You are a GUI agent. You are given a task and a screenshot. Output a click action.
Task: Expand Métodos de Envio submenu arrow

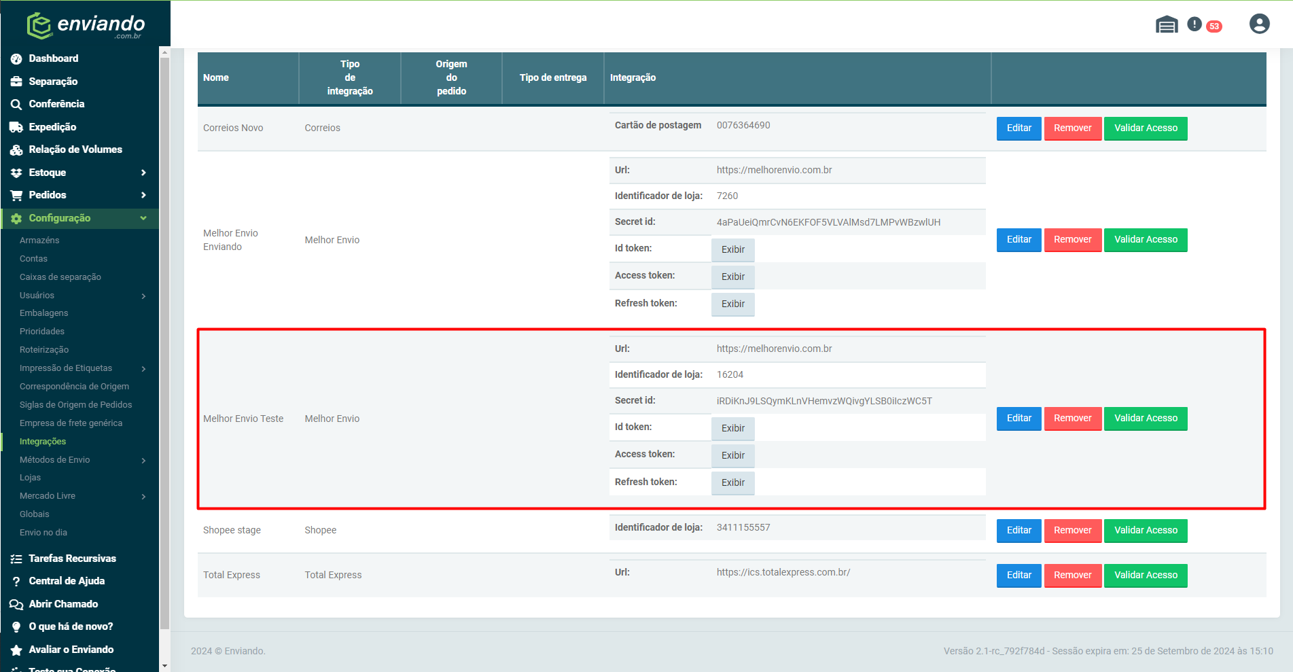[143, 461]
